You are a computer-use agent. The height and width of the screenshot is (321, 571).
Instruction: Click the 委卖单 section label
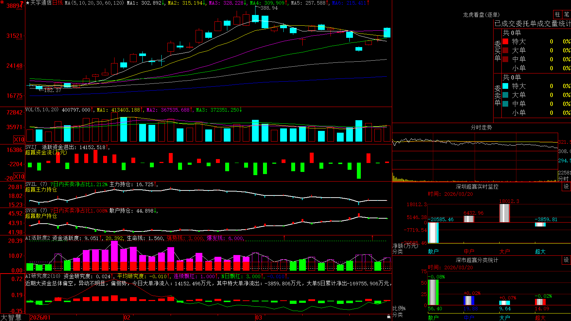click(x=497, y=95)
